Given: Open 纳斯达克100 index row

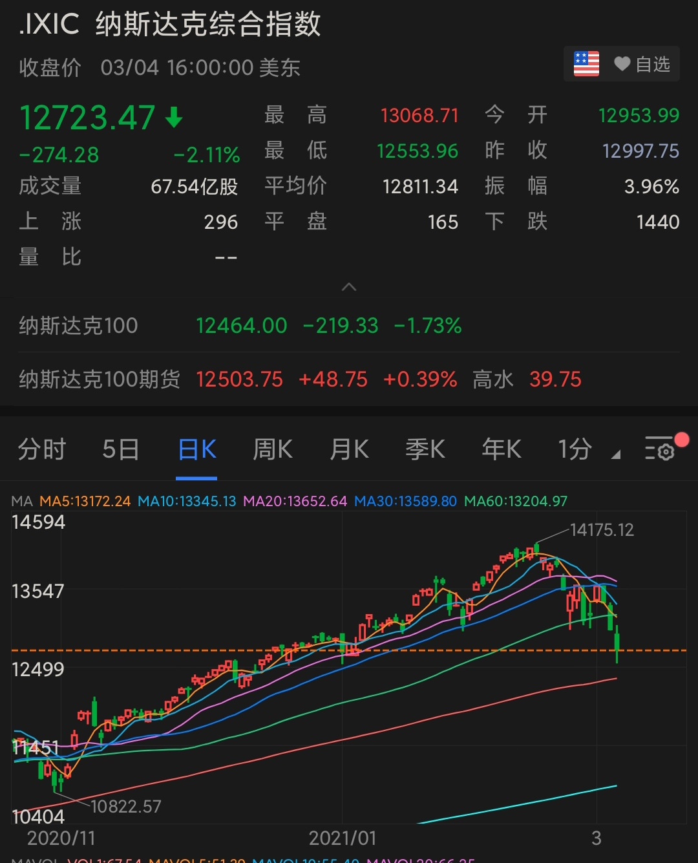Looking at the screenshot, I should (x=349, y=326).
